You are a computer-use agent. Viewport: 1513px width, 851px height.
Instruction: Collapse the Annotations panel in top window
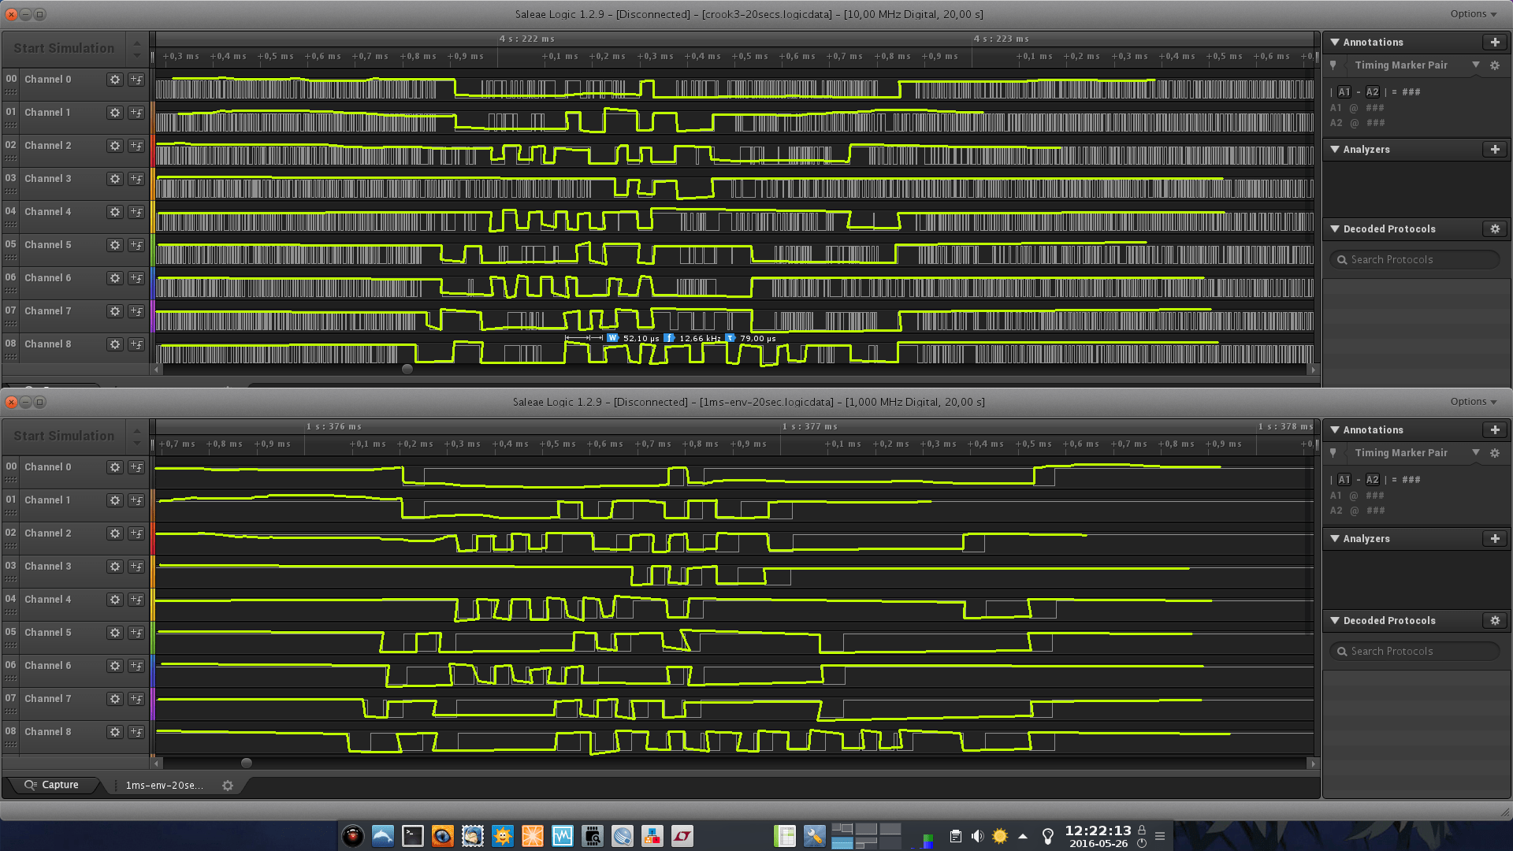coord(1335,43)
